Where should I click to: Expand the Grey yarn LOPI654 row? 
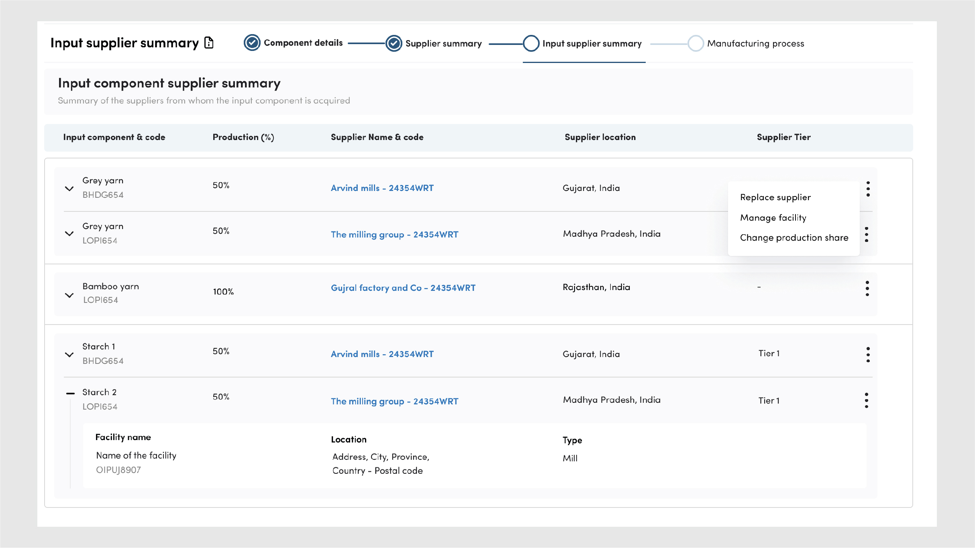[x=69, y=233]
